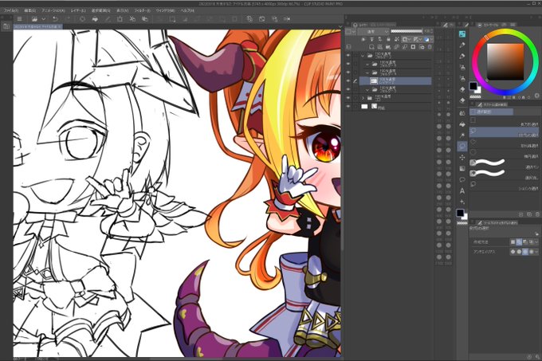Choose the 楕円選択 sub tool
This screenshot has width=542, height=361.
pos(504,154)
